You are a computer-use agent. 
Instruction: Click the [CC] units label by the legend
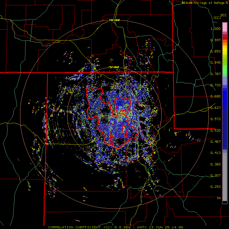point(217,18)
